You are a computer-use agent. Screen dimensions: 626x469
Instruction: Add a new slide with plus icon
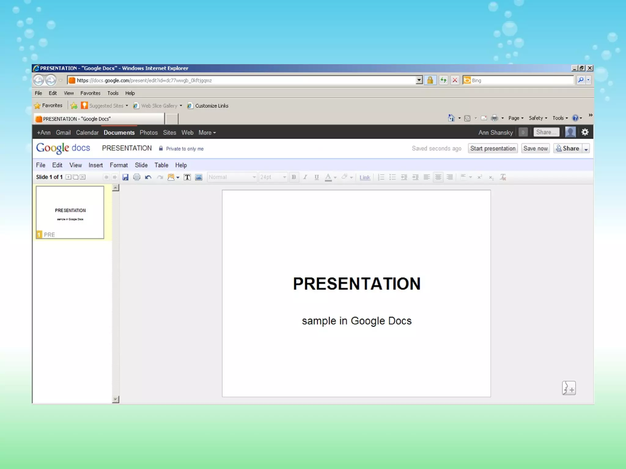pyautogui.click(x=68, y=177)
